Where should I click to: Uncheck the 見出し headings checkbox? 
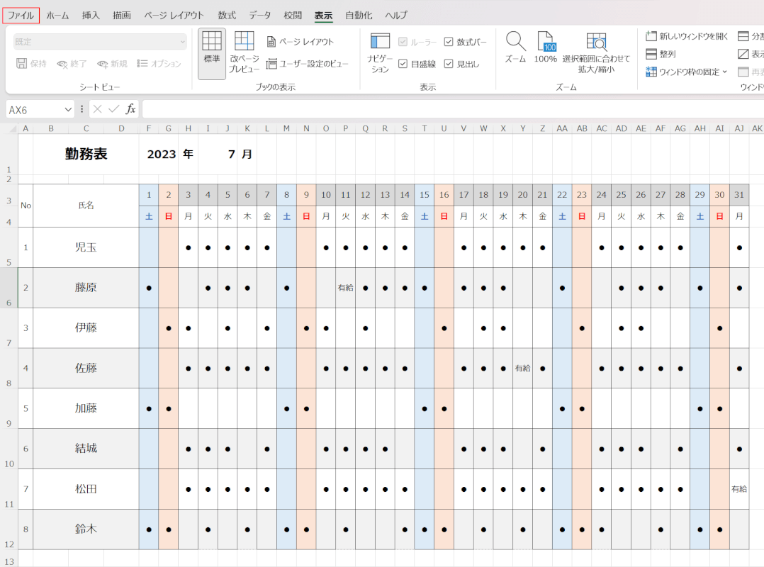click(449, 64)
